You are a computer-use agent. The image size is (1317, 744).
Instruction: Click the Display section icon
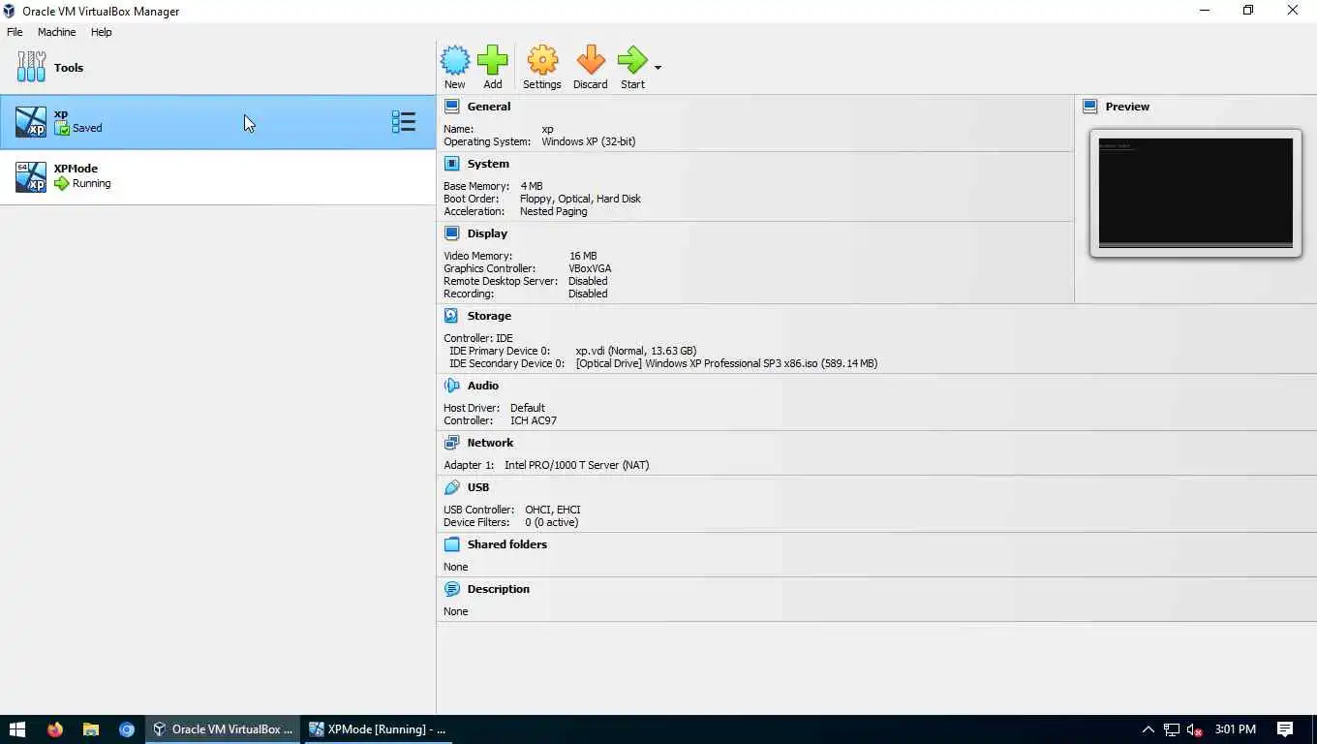[x=451, y=233]
